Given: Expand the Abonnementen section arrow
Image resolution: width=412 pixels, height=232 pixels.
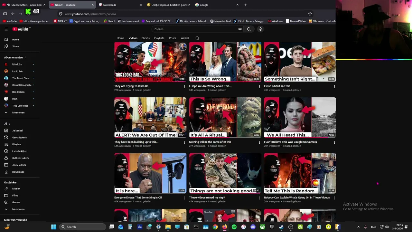Looking at the screenshot, I should point(25,57).
